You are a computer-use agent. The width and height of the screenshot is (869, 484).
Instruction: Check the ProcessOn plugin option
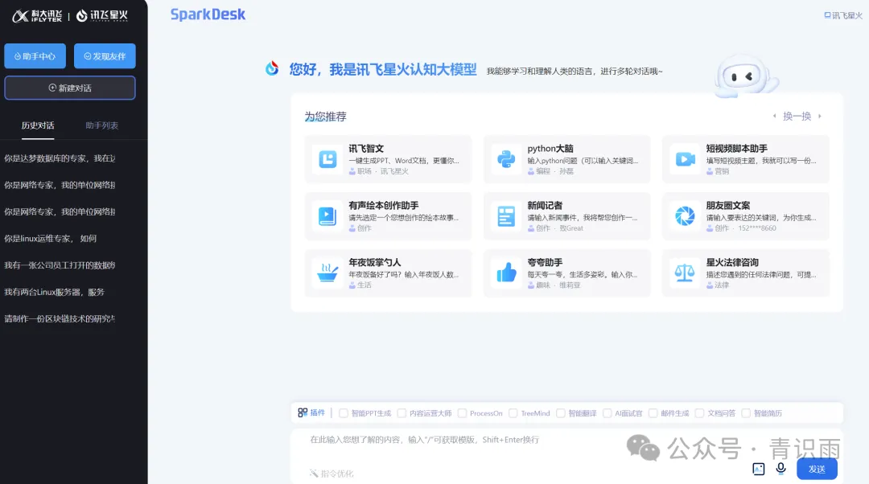[x=461, y=412]
